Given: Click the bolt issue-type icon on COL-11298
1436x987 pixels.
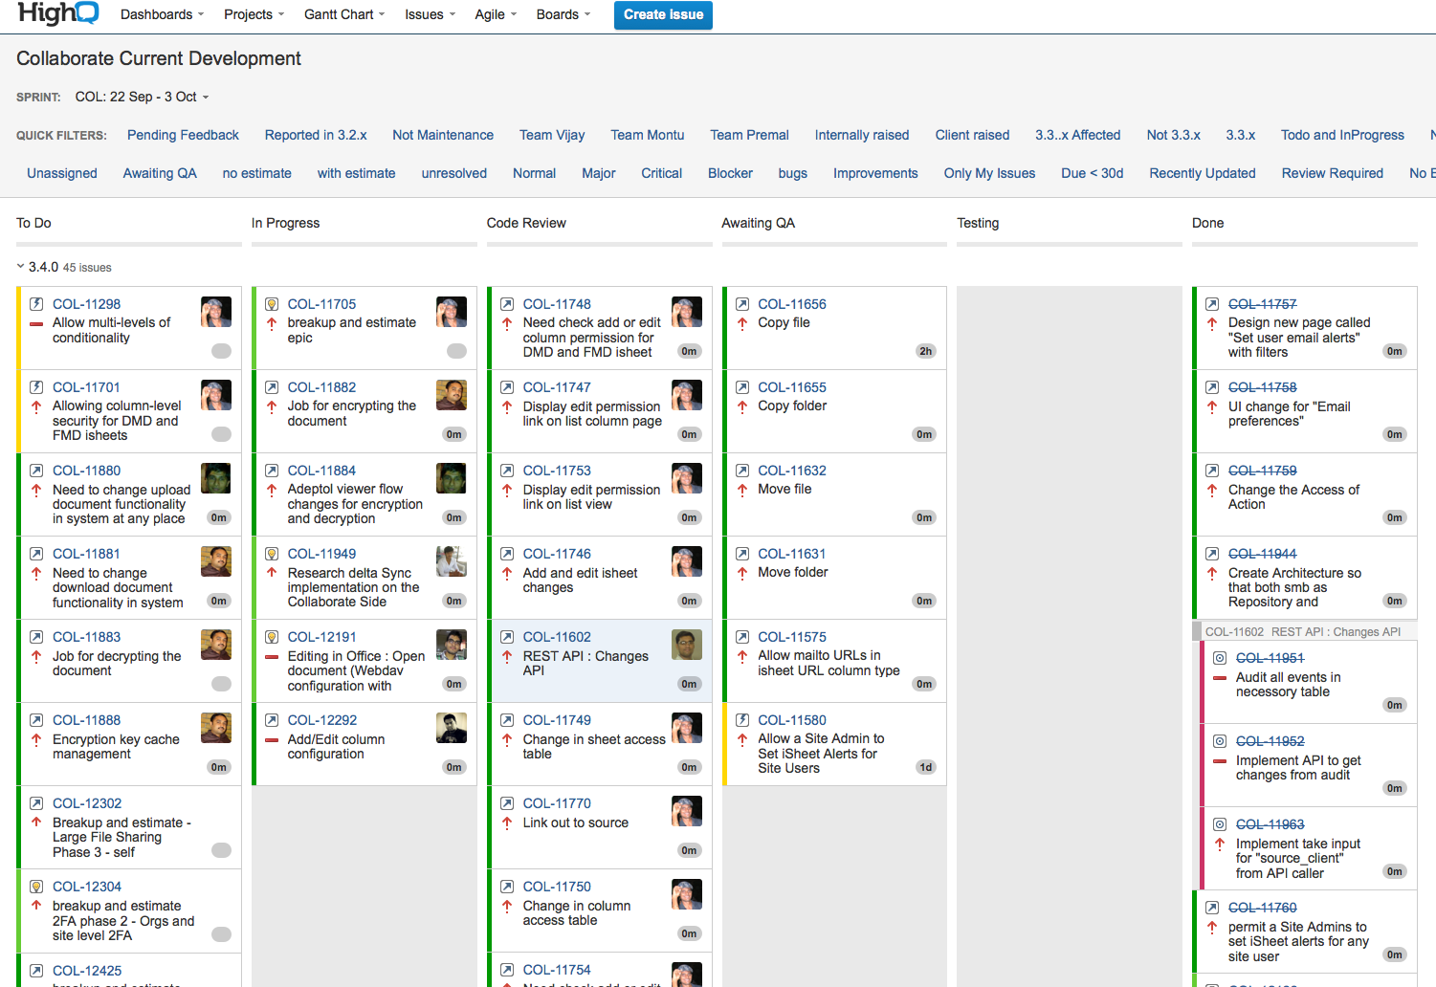Looking at the screenshot, I should tap(35, 303).
